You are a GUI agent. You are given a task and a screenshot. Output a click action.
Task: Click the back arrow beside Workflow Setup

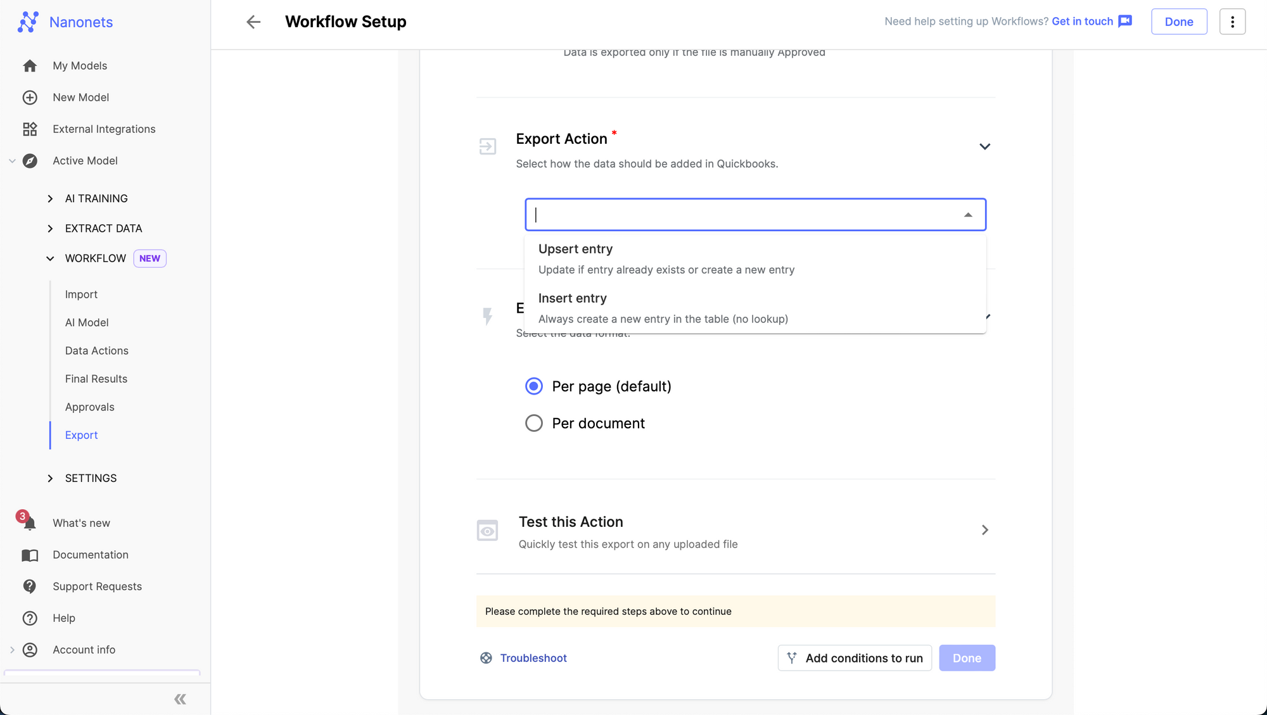pyautogui.click(x=253, y=22)
